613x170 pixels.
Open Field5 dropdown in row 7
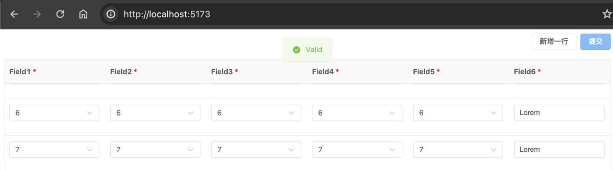click(458, 150)
